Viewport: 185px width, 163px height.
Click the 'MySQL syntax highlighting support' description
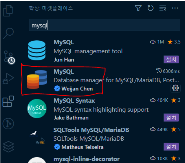[101, 110]
